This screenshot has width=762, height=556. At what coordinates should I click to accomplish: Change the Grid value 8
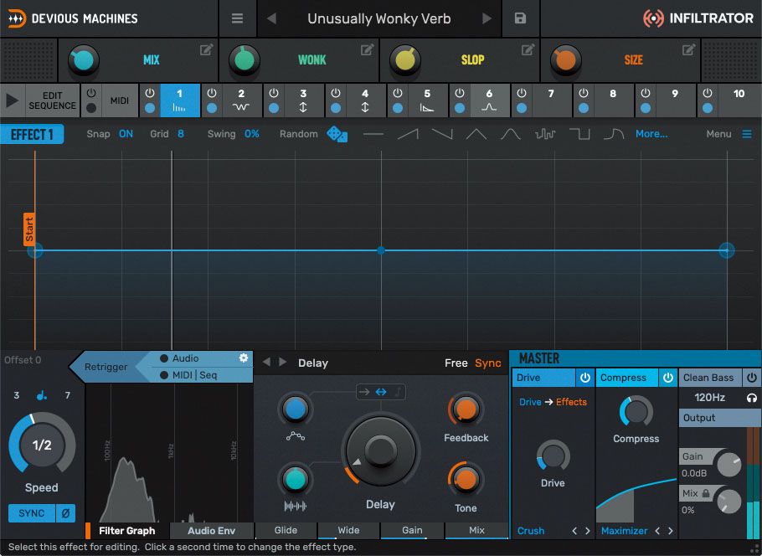click(x=181, y=134)
